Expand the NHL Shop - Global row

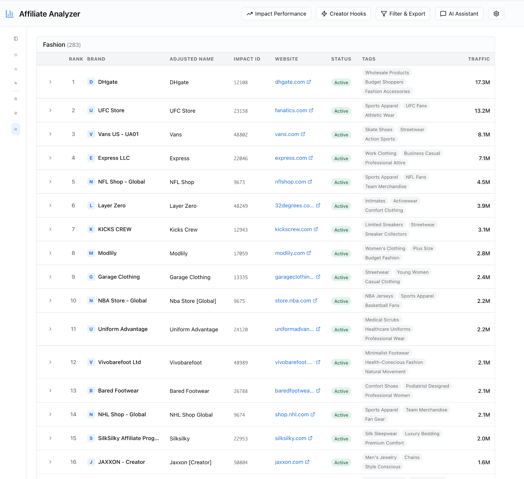pos(50,415)
